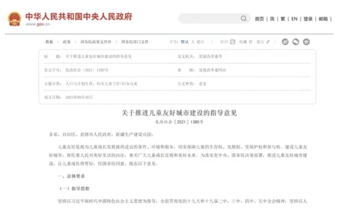
Task: Set font size to 默认
Action: (x=185, y=41)
